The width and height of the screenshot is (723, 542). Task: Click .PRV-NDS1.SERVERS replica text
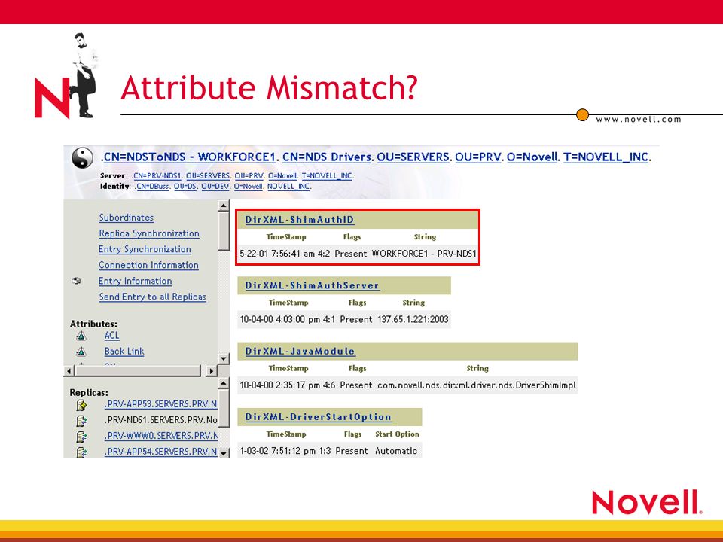click(161, 420)
